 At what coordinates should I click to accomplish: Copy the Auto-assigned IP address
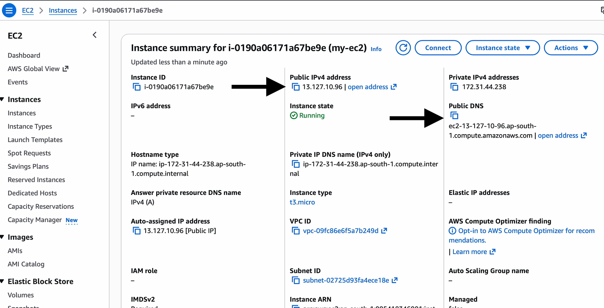(x=137, y=231)
